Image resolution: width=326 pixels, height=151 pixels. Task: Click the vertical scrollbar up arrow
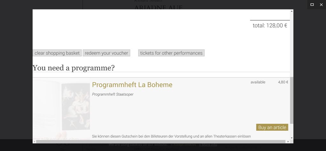tap(292, 11)
